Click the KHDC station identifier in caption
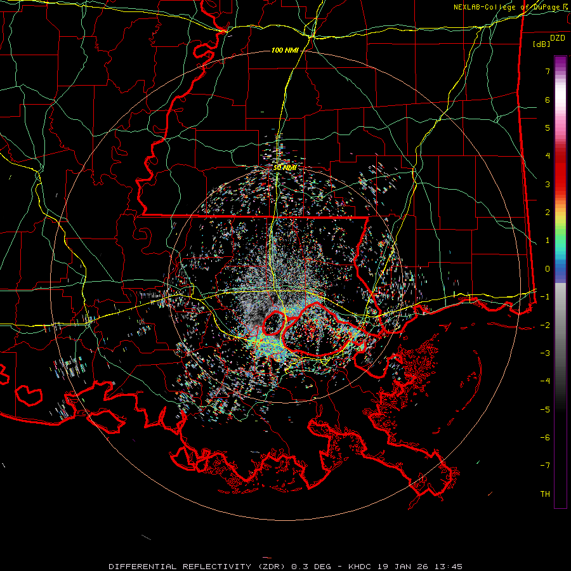The image size is (571, 571). click(359, 567)
